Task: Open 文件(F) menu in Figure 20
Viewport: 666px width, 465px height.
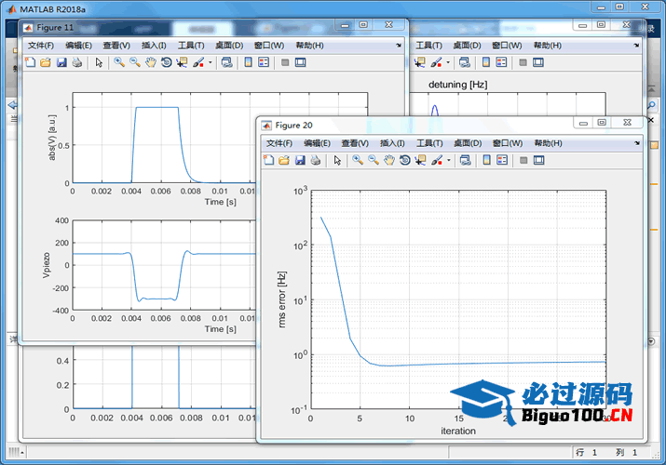Action: click(x=279, y=143)
